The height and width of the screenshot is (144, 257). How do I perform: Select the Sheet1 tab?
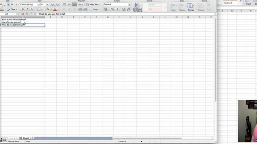click(26, 138)
